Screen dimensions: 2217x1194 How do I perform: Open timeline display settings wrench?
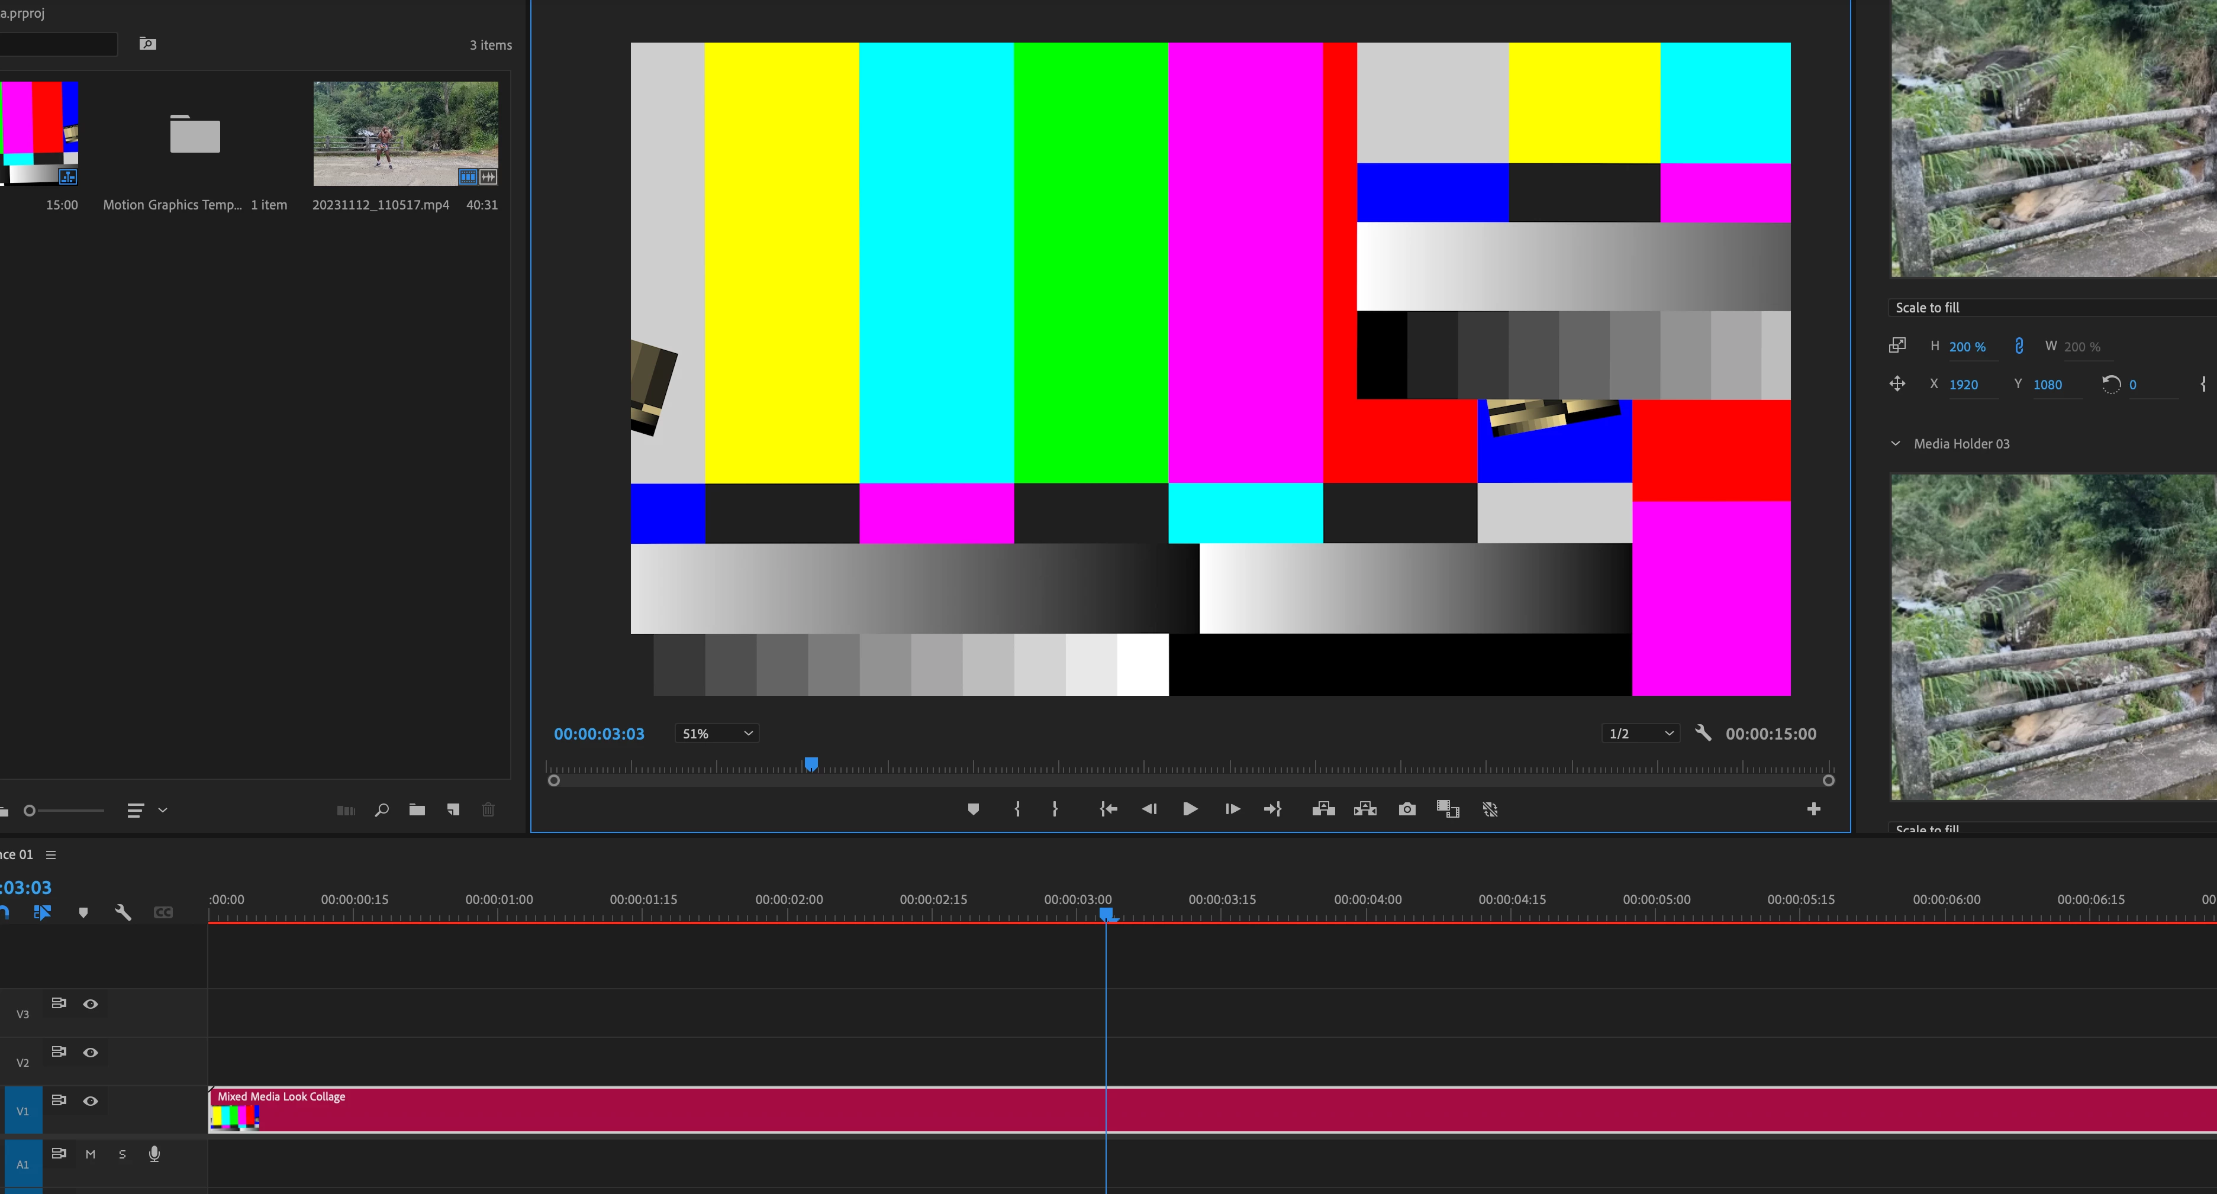point(123,913)
